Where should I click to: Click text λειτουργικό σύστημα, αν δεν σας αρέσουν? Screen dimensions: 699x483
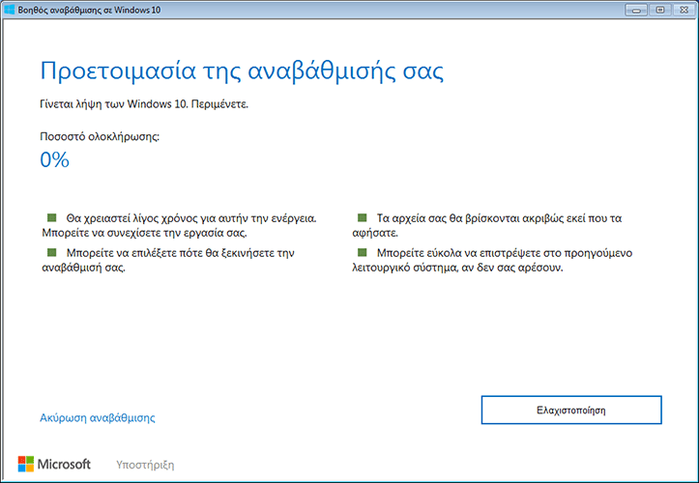(457, 268)
